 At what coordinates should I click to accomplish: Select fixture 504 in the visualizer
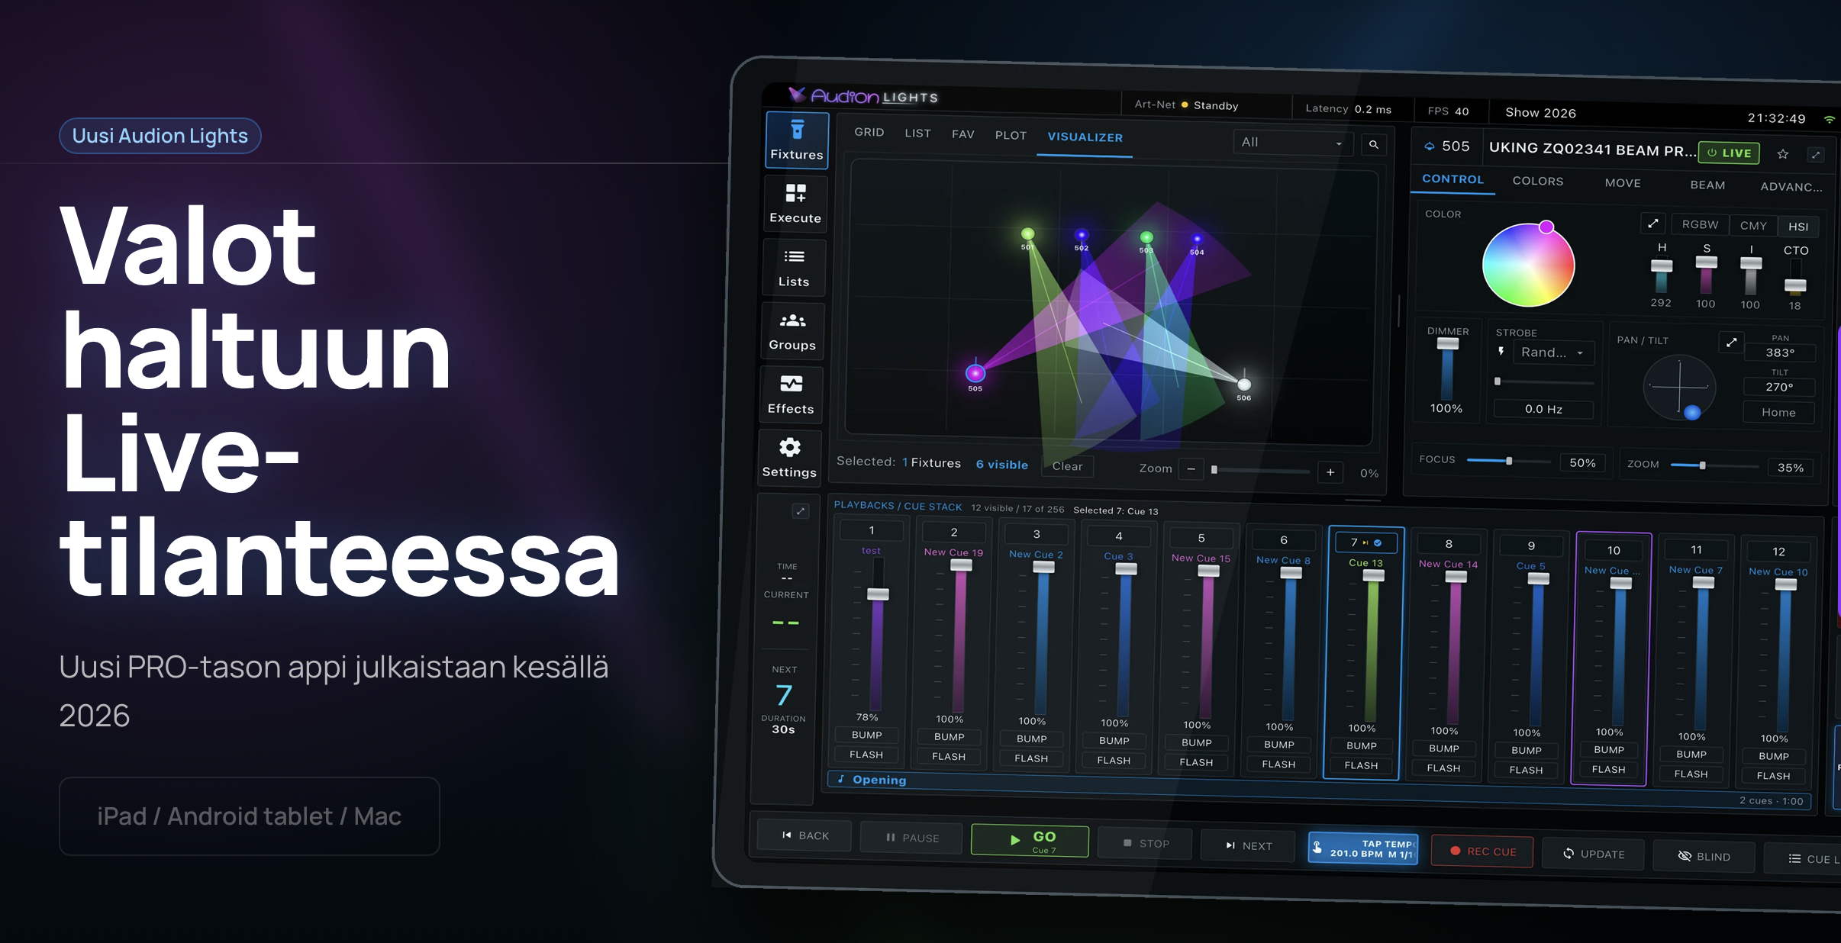coord(1197,240)
